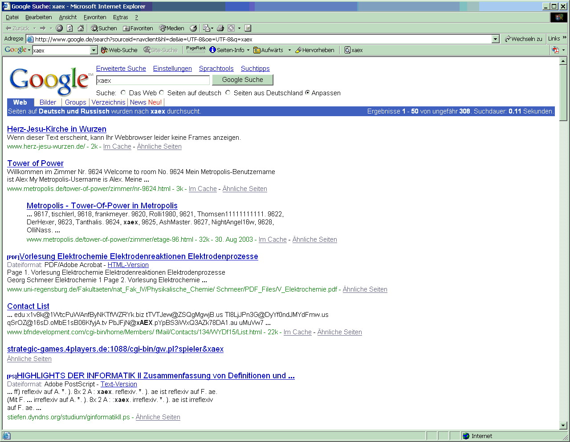
Task: Open the Favoriten toolbar button
Action: (x=138, y=28)
